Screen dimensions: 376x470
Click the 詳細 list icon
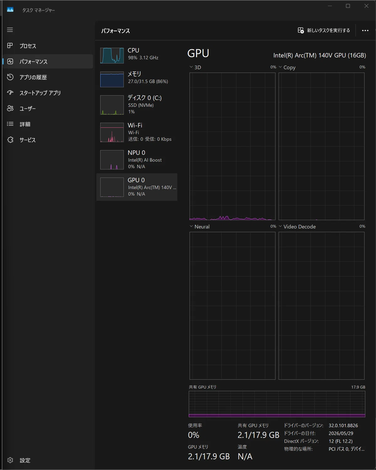pos(10,124)
